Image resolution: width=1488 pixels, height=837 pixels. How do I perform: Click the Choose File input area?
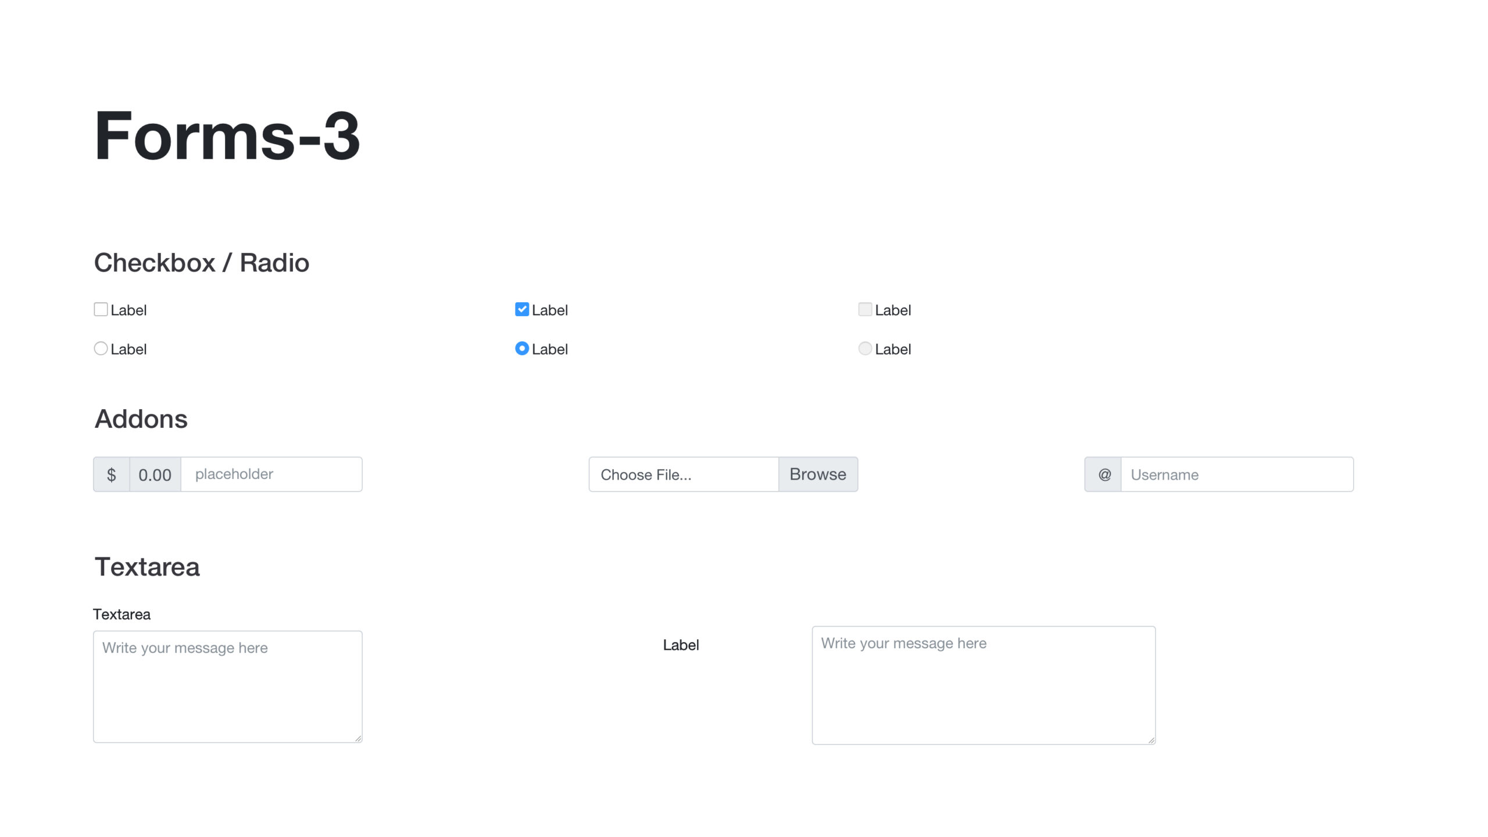(x=683, y=473)
